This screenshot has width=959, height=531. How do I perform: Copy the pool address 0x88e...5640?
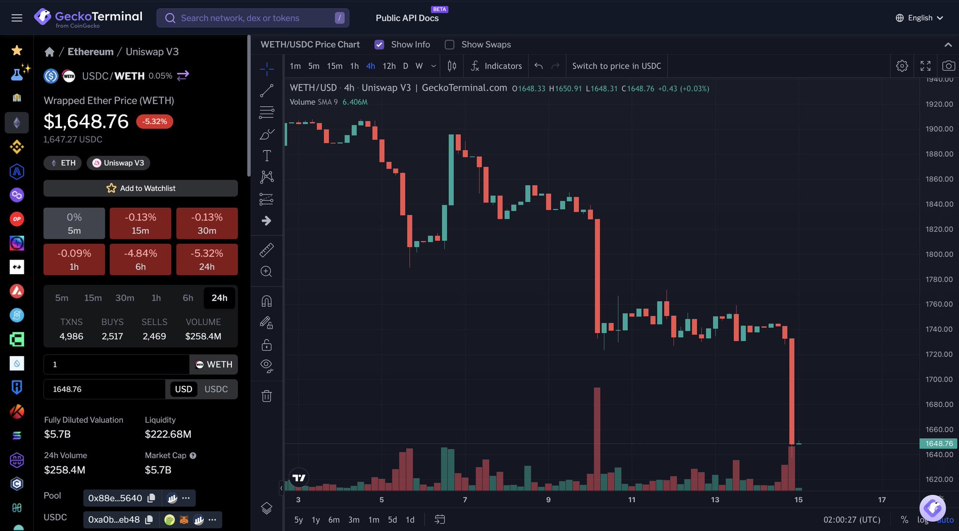[x=151, y=498]
